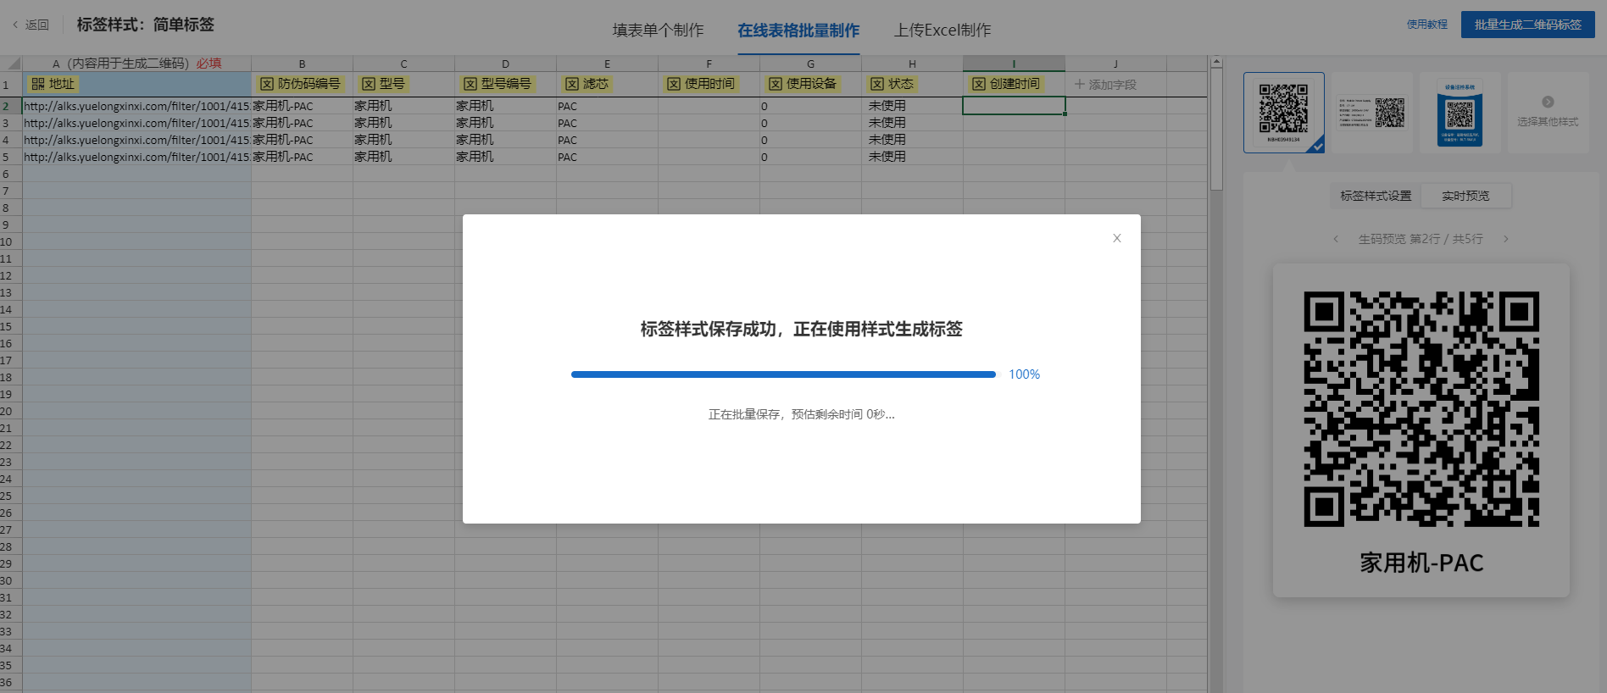Click the 地址 QR code column header
Viewport: 1607px width, 693px height.
tap(53, 84)
